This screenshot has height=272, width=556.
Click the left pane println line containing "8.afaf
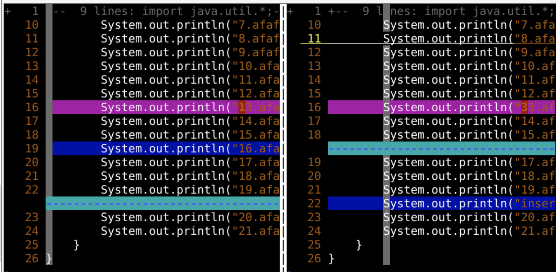[x=190, y=39]
